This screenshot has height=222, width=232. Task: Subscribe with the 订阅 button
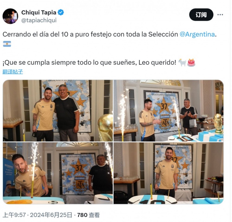pos(201,15)
